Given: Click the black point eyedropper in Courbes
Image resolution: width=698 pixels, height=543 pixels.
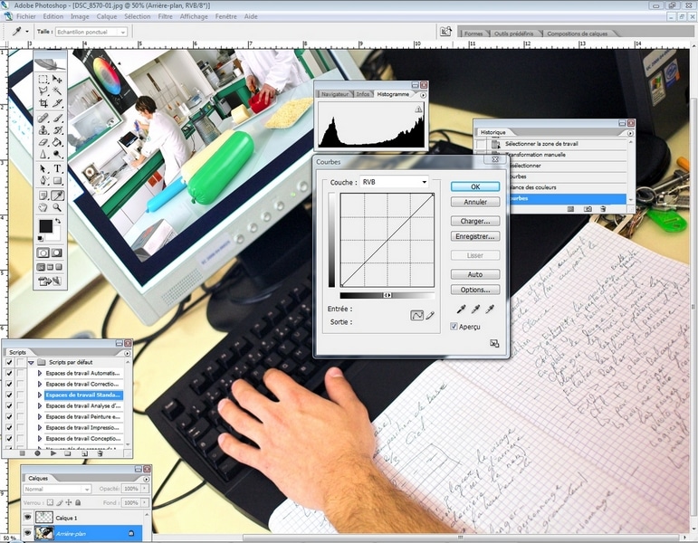Looking at the screenshot, I should pyautogui.click(x=460, y=309).
